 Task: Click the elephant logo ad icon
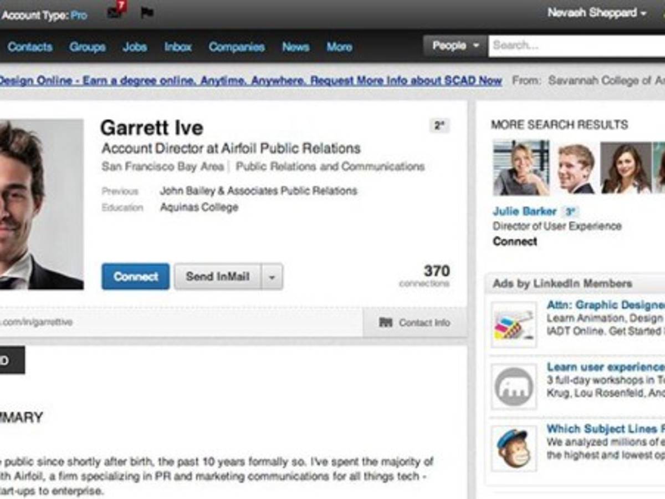click(x=514, y=386)
